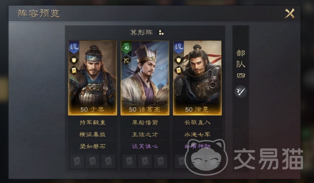
Task: Open 诸葛亮's general portrait card
Action: click(x=145, y=78)
